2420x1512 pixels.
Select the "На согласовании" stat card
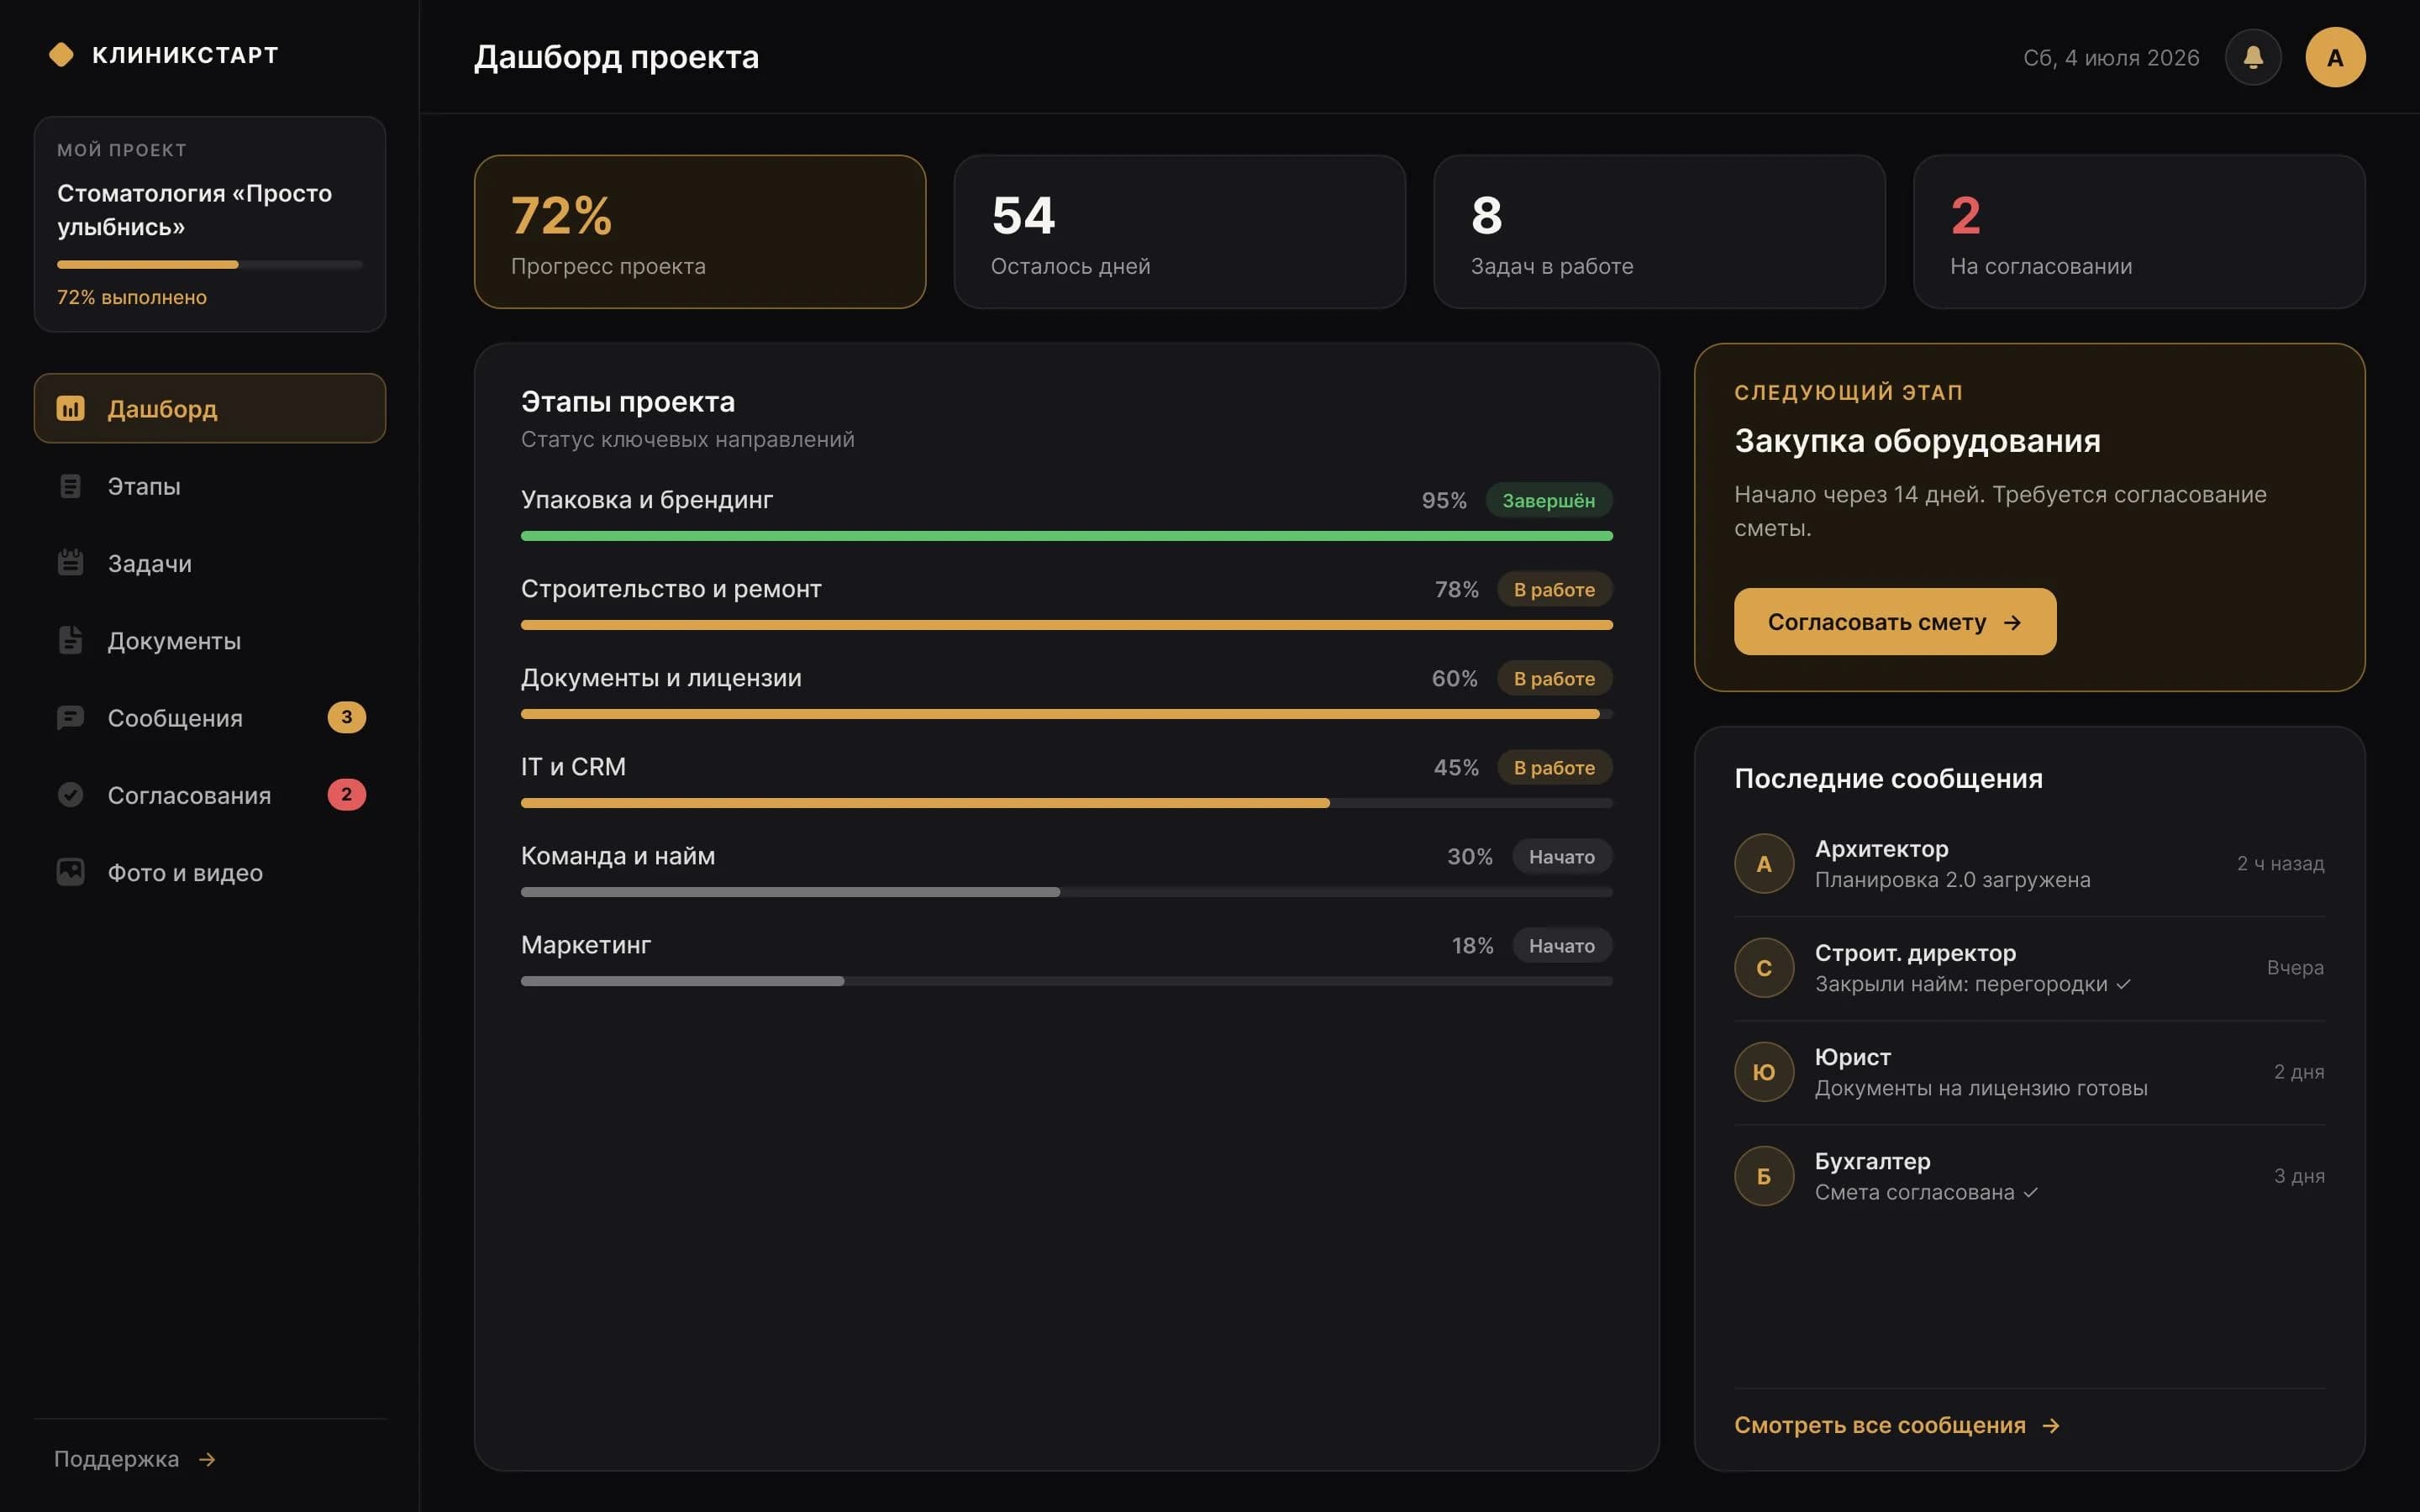point(2139,232)
